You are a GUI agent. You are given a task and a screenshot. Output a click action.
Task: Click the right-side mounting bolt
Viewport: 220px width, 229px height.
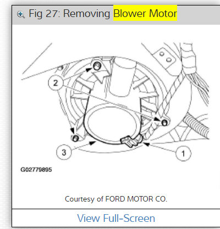[164, 122]
